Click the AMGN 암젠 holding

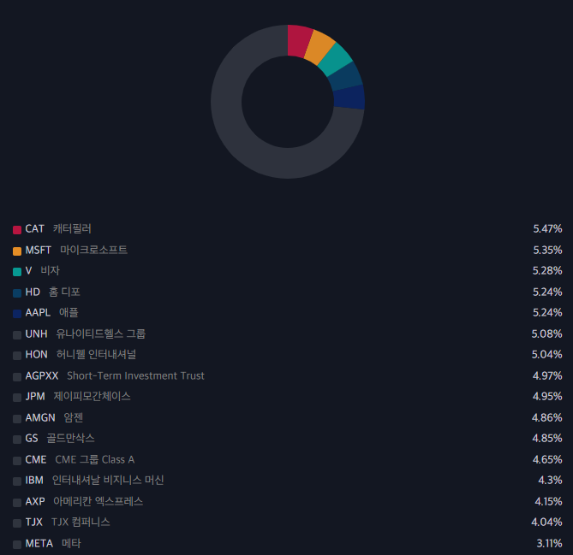coord(287,417)
